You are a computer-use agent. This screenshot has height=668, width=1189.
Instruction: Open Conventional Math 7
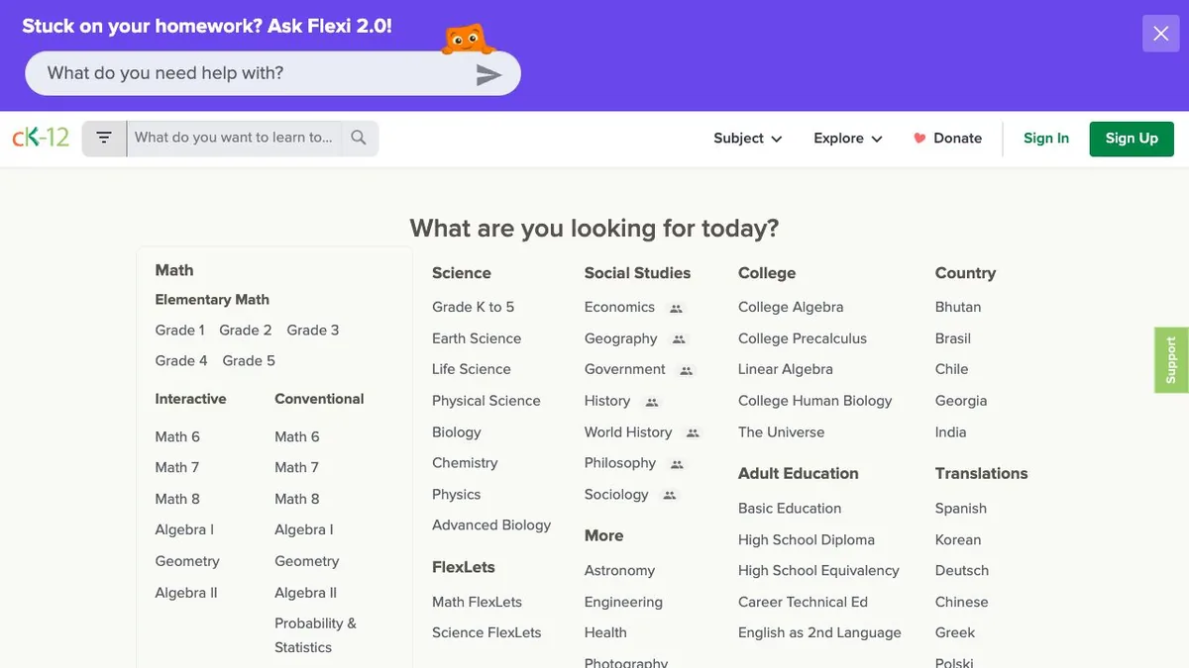(x=296, y=468)
